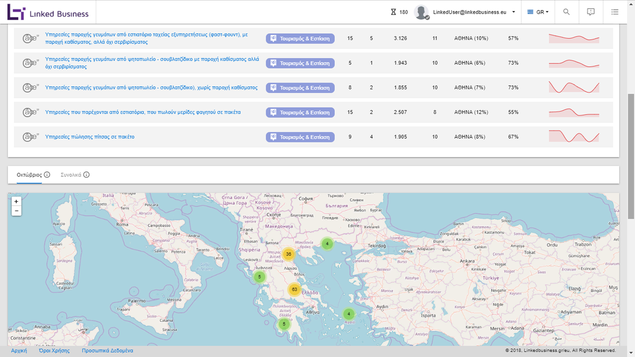Open link σουβλατζίδικο με παροχή καθίσματος αλλά όχι σερβιρίσματος
Screen dimensions: 635x357
[152, 63]
